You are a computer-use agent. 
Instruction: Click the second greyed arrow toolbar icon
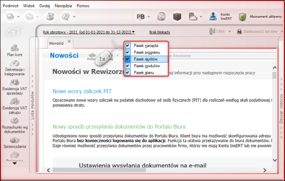pos(29,16)
